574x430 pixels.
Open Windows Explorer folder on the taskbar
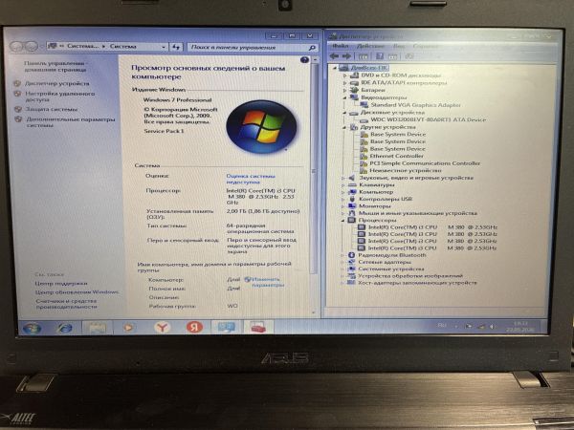(97, 328)
